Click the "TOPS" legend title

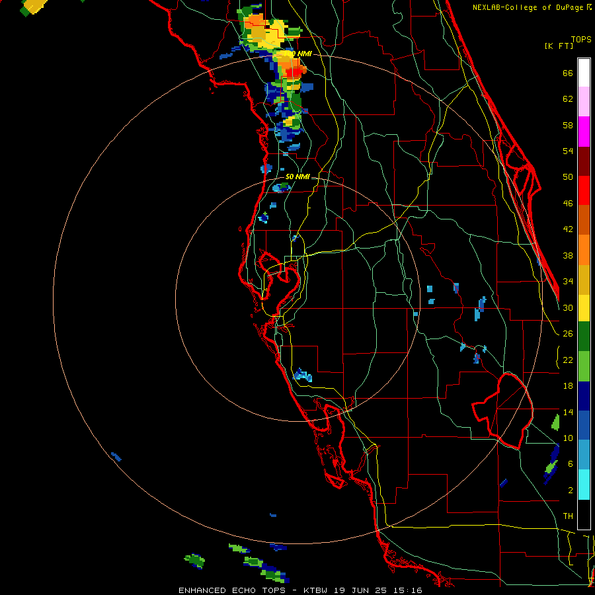tap(581, 40)
